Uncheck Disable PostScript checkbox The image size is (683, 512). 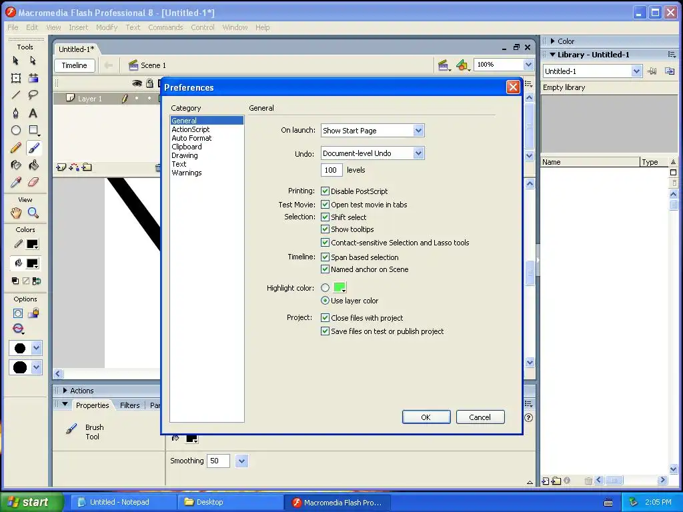pyautogui.click(x=325, y=191)
